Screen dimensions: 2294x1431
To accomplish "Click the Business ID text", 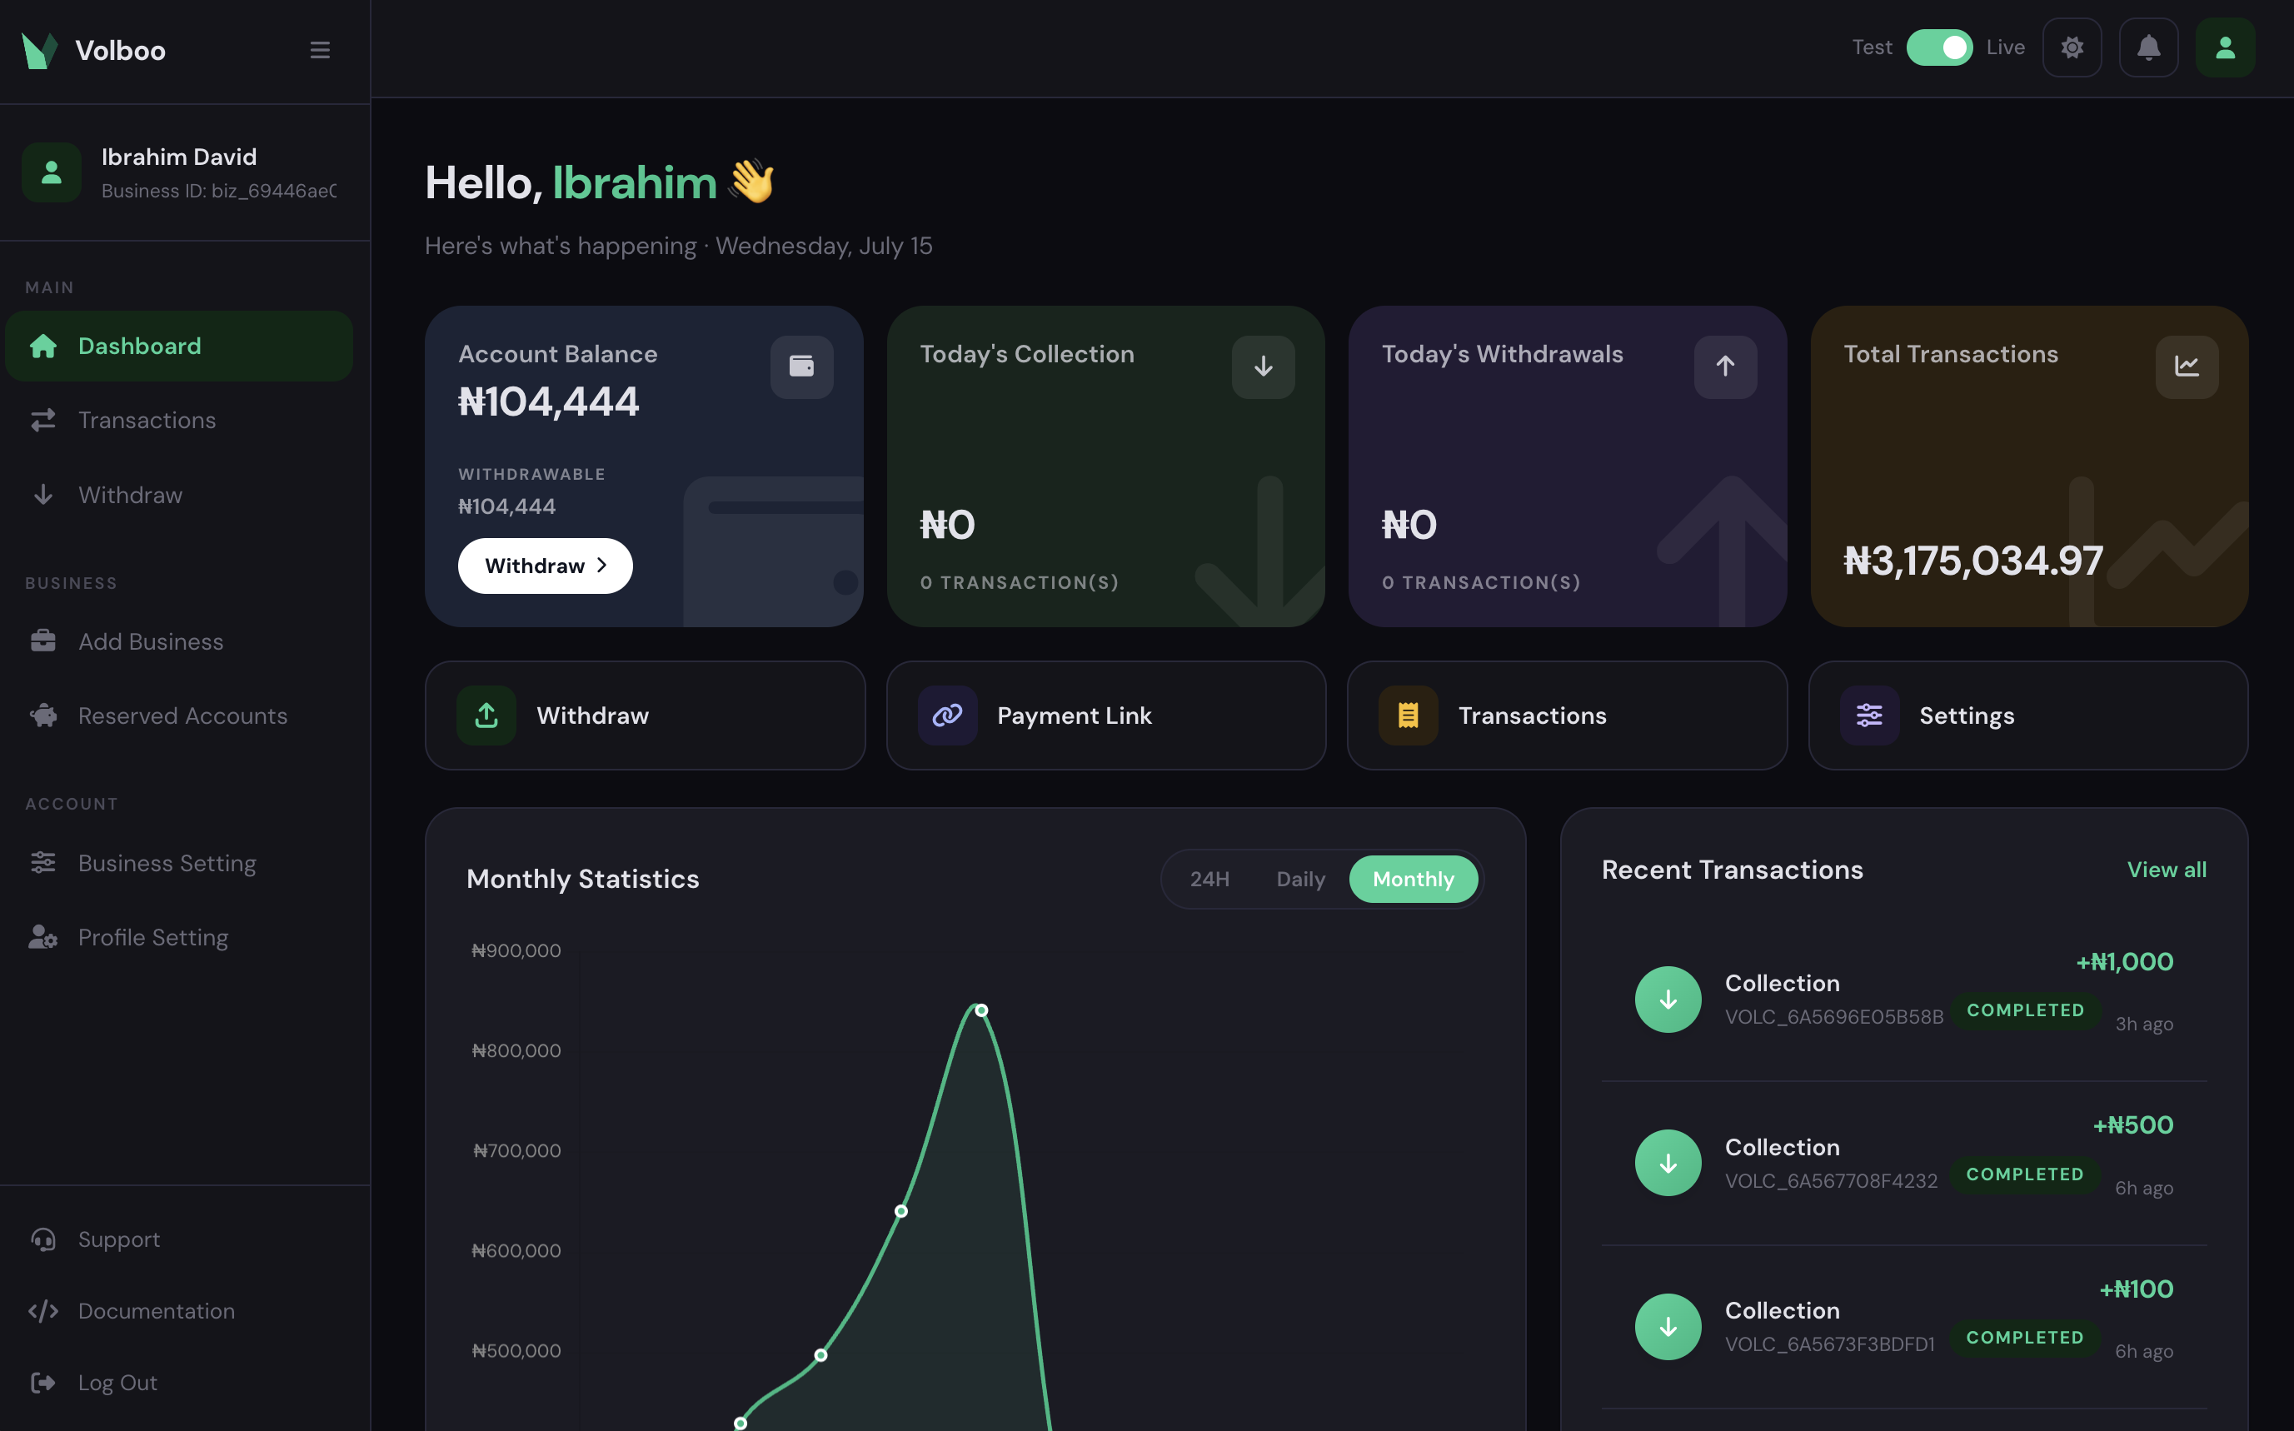I will 218,192.
